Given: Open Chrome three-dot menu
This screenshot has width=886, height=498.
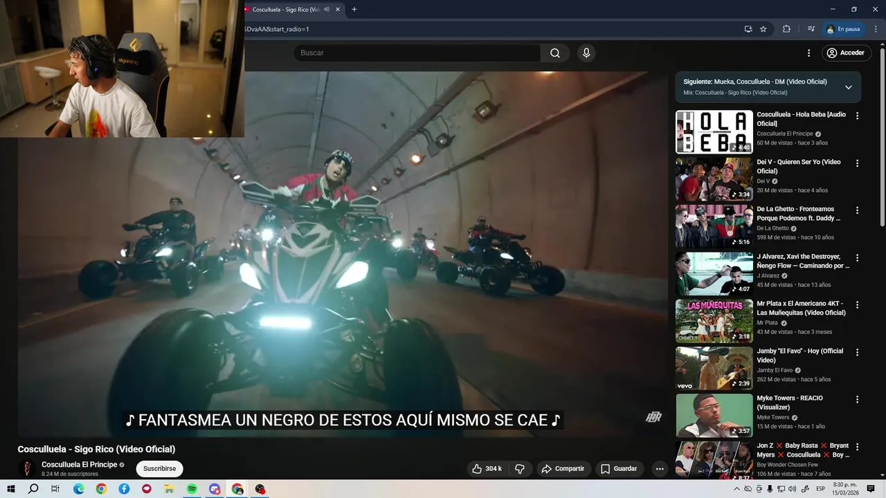Looking at the screenshot, I should (x=876, y=29).
